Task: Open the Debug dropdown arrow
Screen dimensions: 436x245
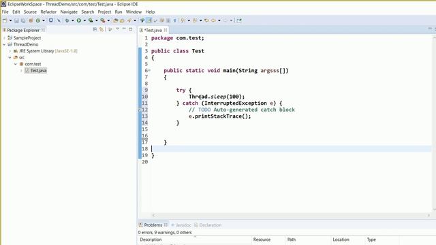Action: [x=73, y=20]
